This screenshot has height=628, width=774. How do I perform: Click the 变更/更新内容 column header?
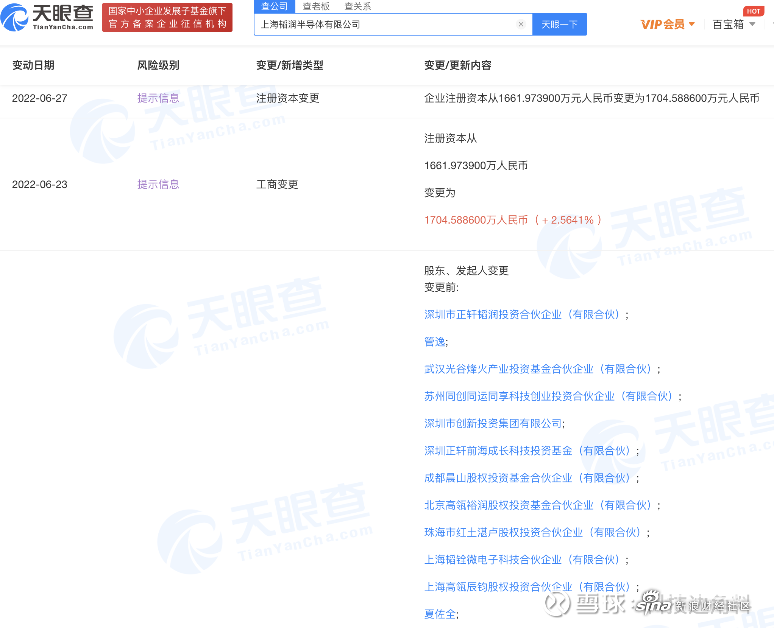click(458, 65)
